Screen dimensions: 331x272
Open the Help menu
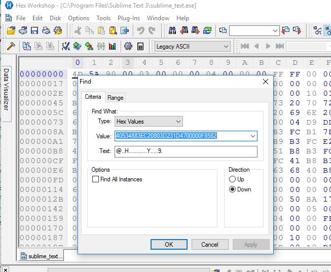pos(182,18)
